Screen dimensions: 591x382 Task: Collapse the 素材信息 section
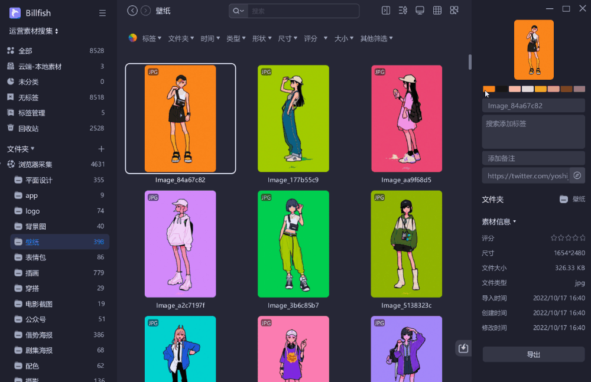[499, 222]
